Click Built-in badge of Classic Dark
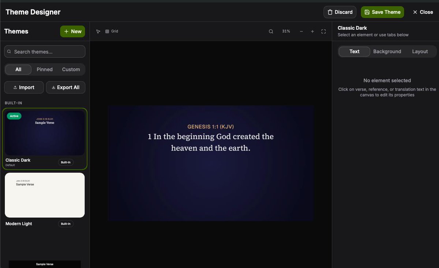 66,162
